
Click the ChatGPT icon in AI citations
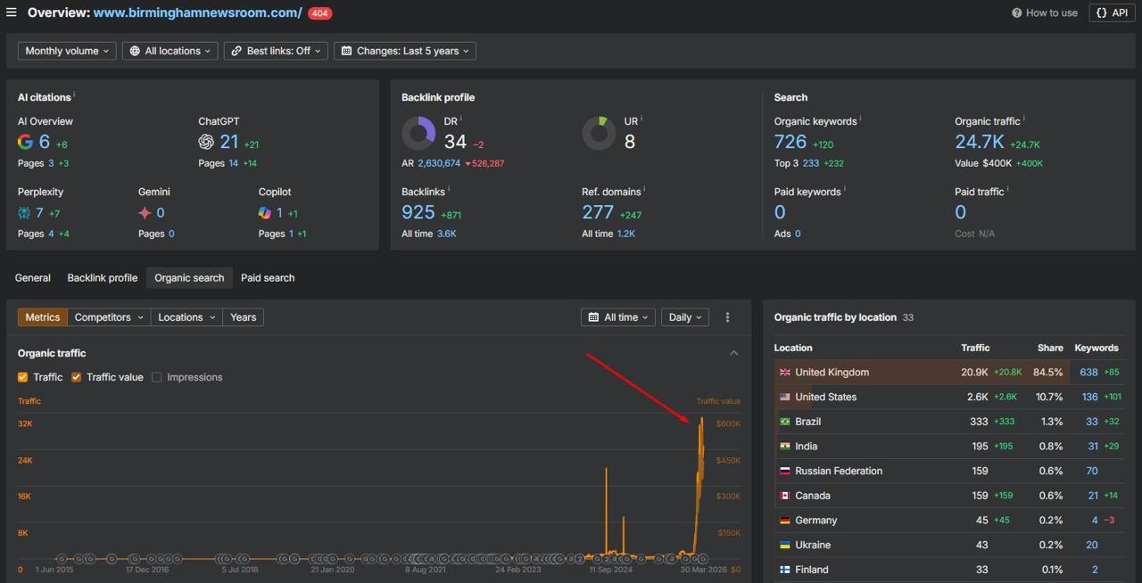[x=206, y=141]
